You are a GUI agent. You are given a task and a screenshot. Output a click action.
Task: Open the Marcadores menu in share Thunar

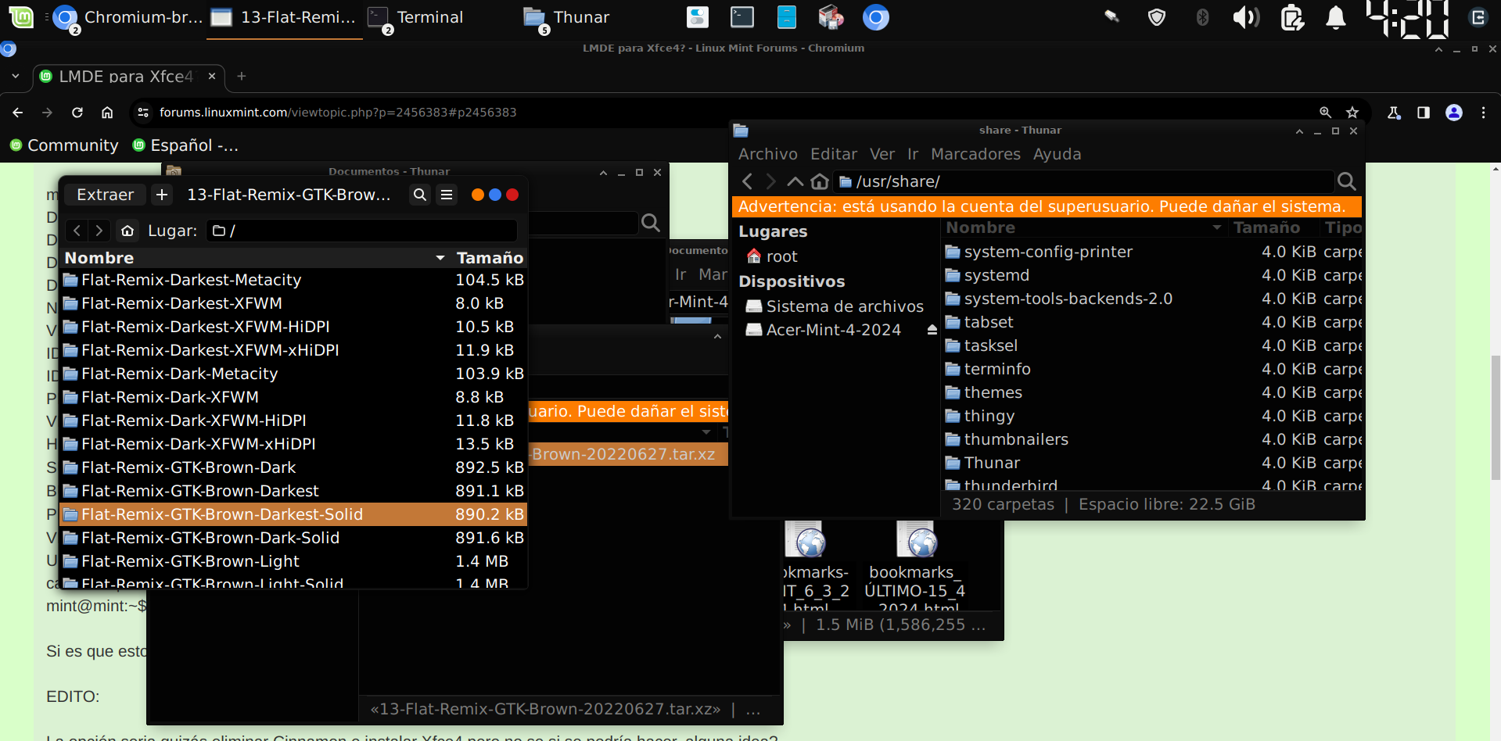click(x=975, y=154)
